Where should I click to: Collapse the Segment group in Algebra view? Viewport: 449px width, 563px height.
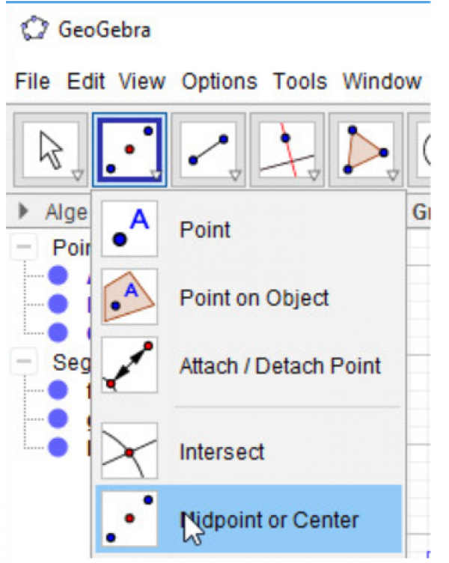coord(24,362)
